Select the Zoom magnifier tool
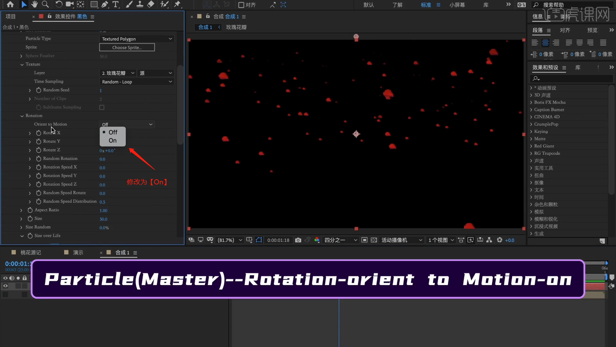 (45, 4)
